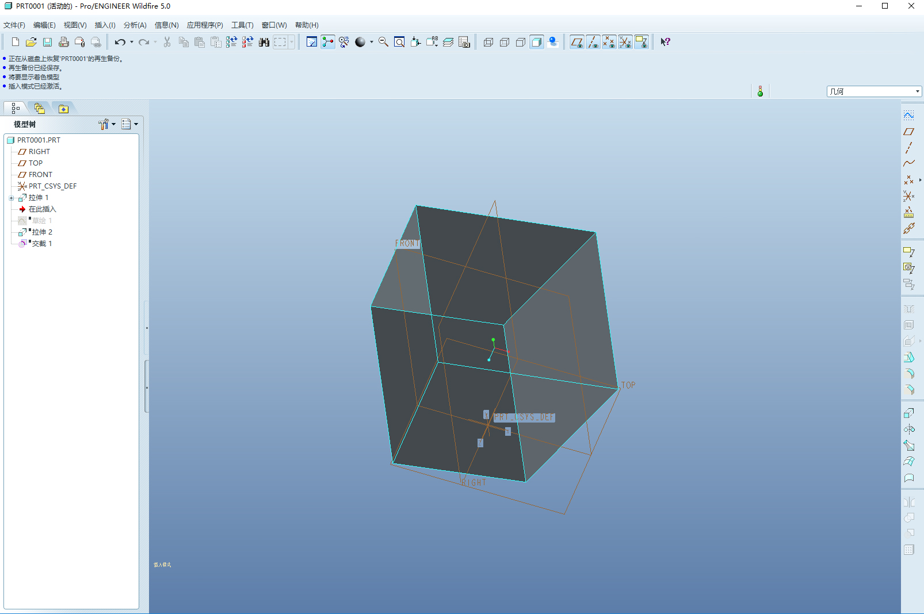
Task: Click the Open file folder icon
Action: coord(31,42)
